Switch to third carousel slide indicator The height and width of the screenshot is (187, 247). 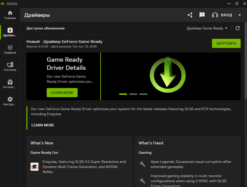[x=143, y=94]
